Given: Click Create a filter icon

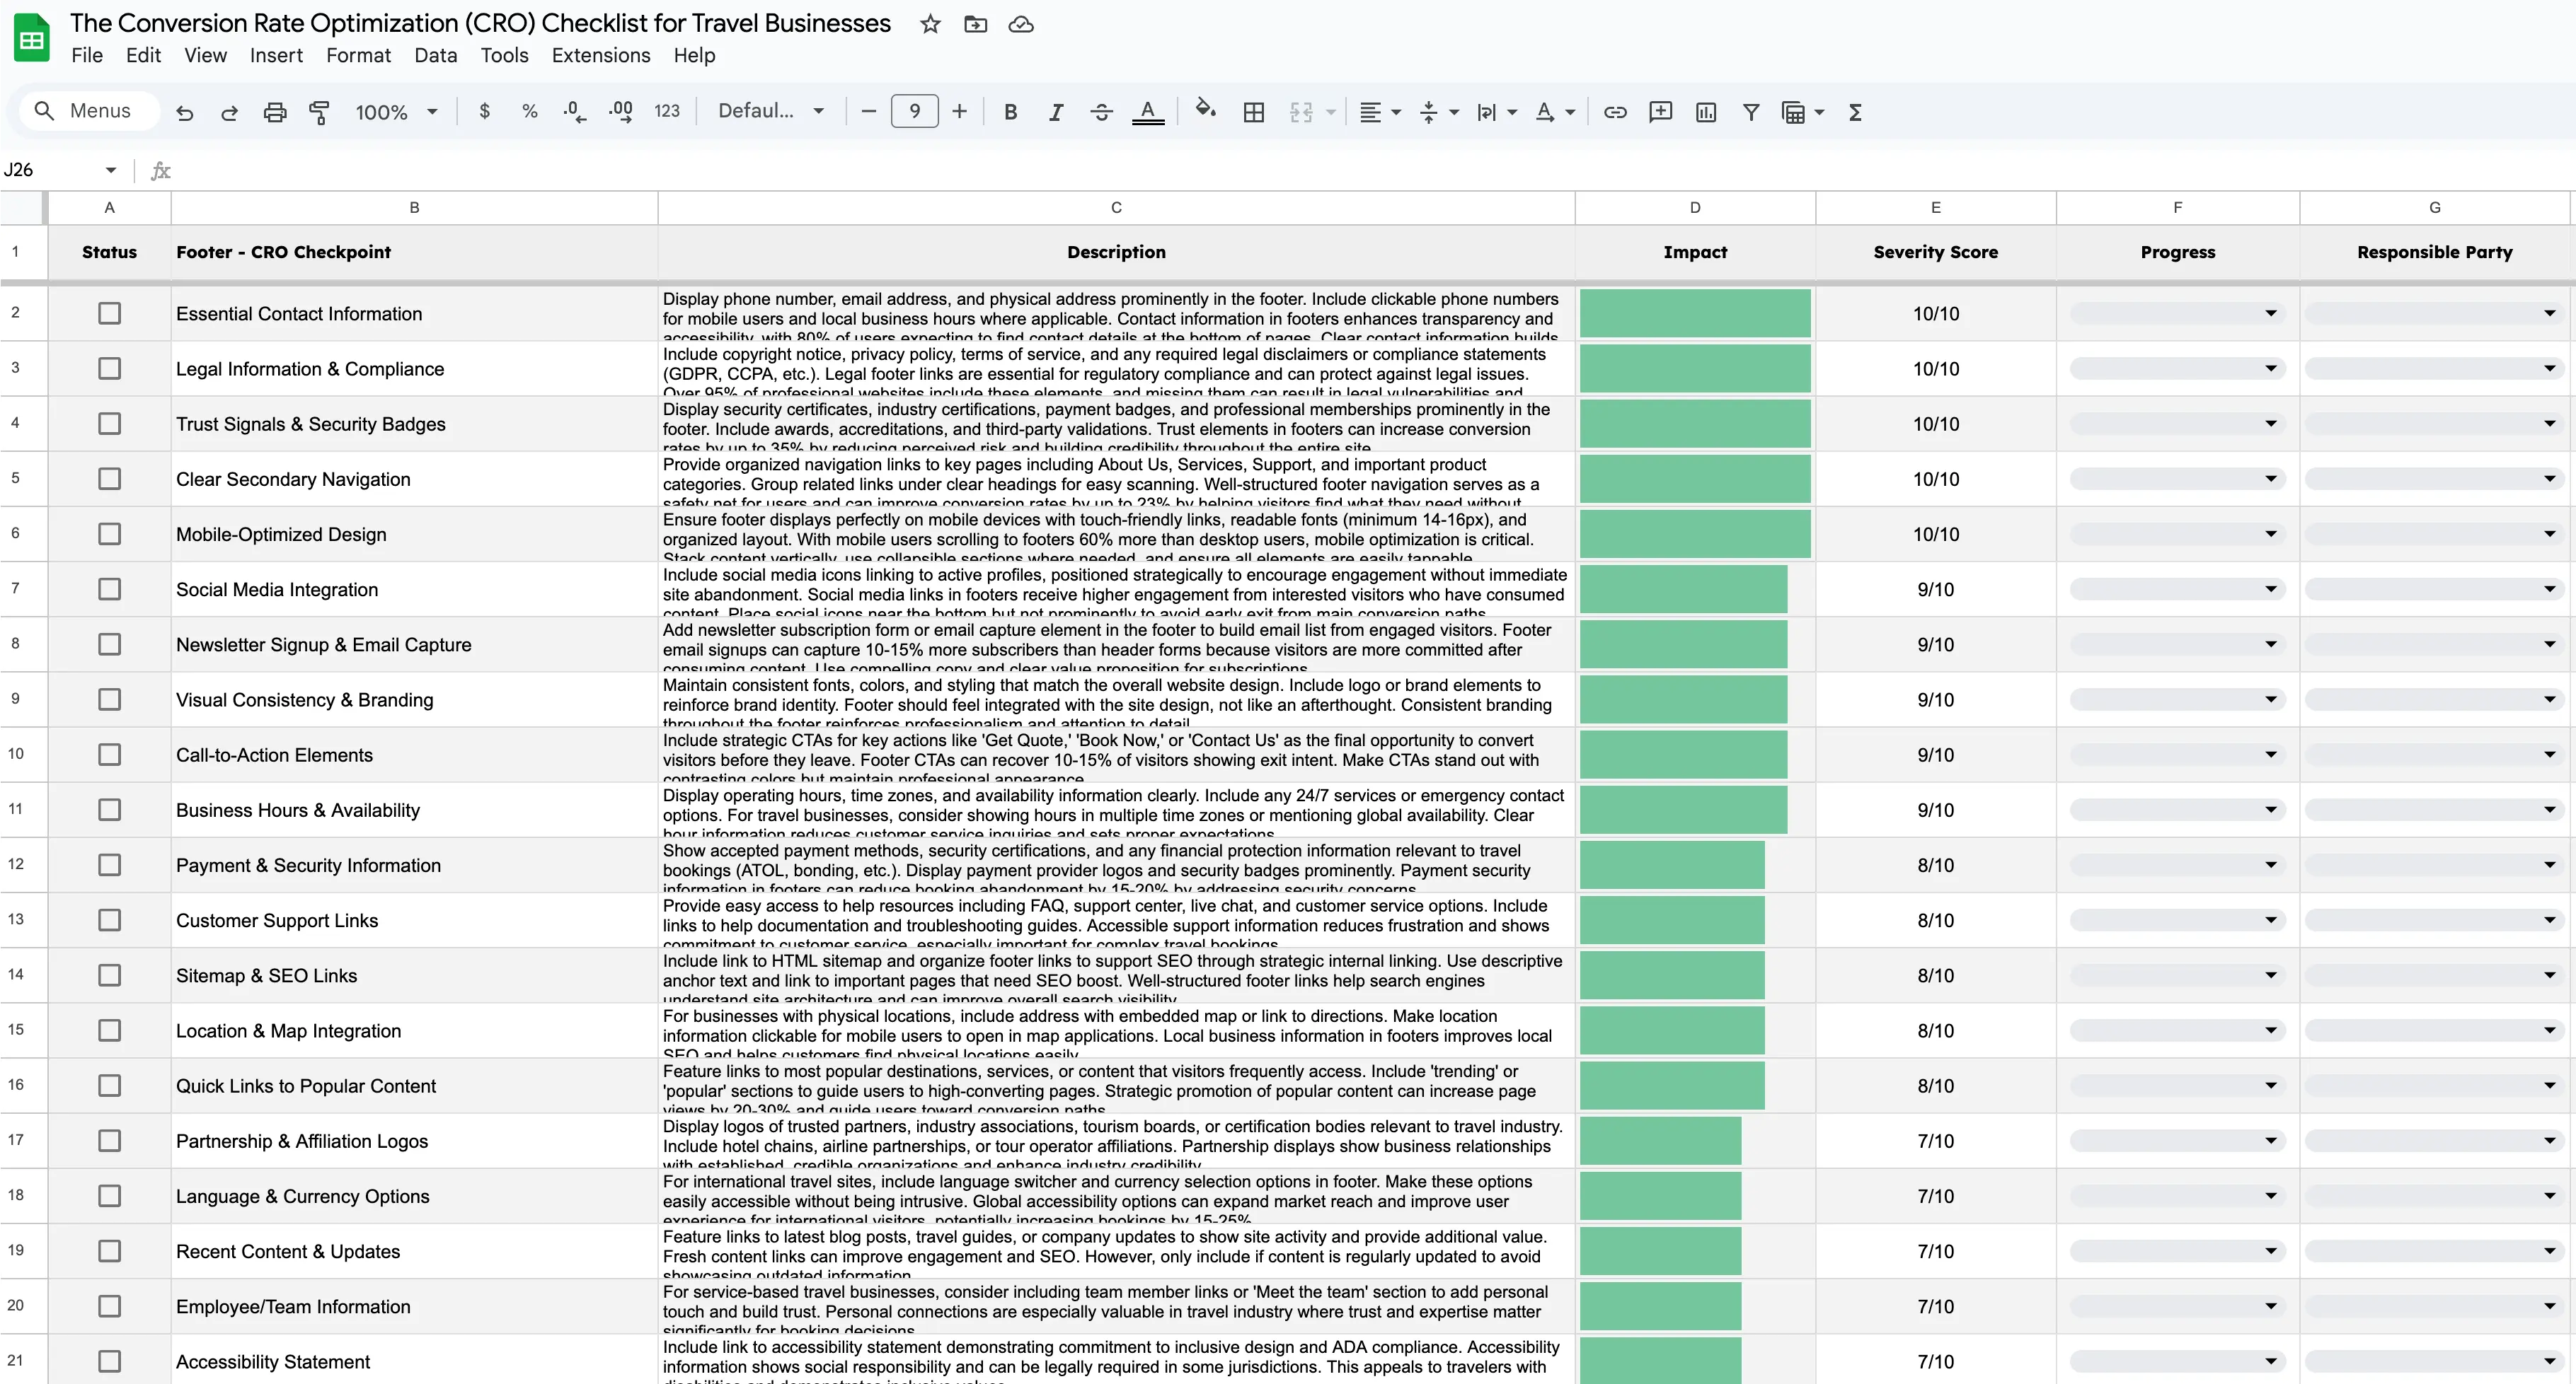Looking at the screenshot, I should tap(1751, 112).
